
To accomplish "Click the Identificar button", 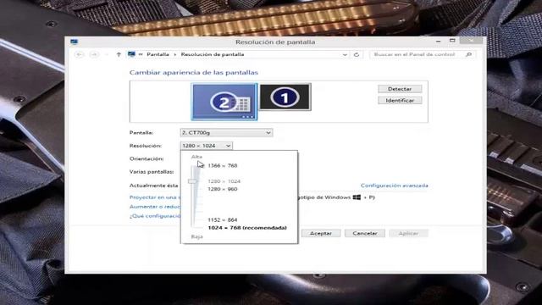I will 400,100.
